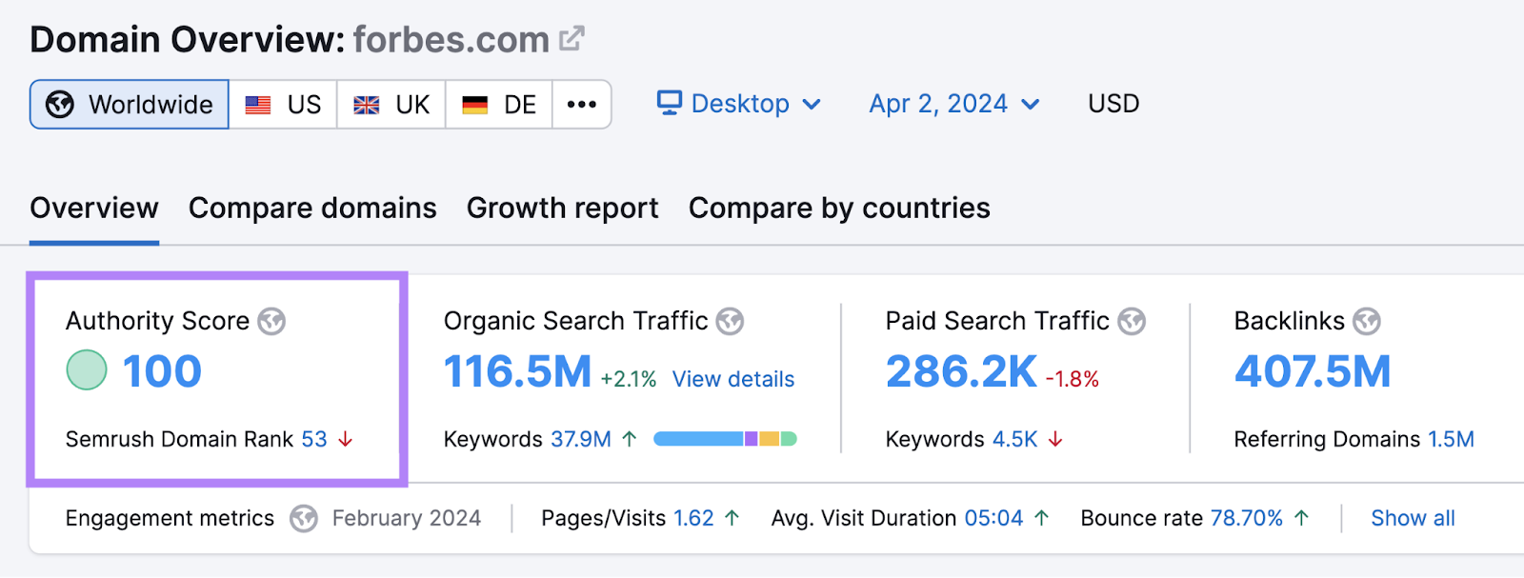Click globe icon beside Engagement metrics
The height and width of the screenshot is (578, 1524).
coord(304,519)
